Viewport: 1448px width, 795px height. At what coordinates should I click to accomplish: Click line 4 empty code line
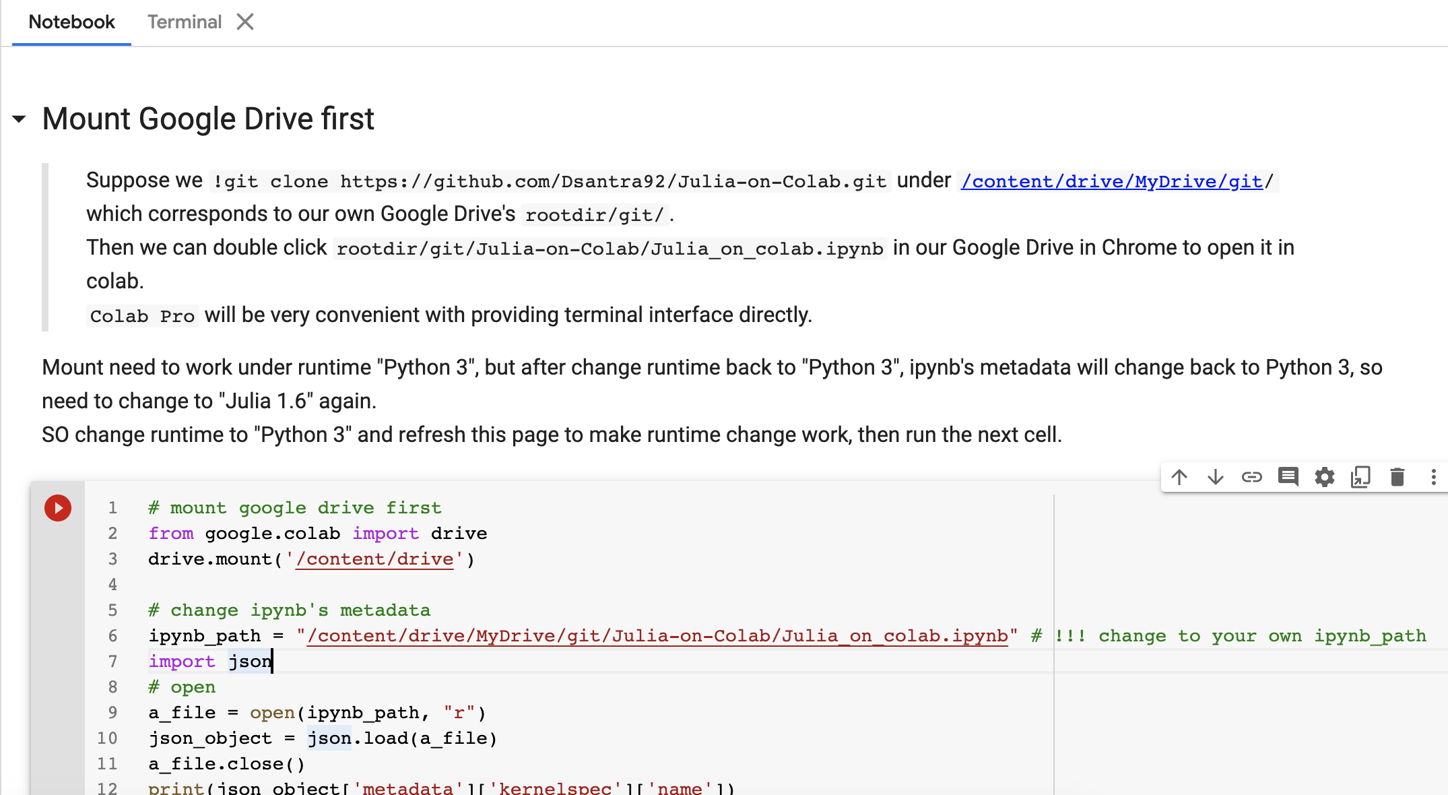pyautogui.click(x=404, y=585)
